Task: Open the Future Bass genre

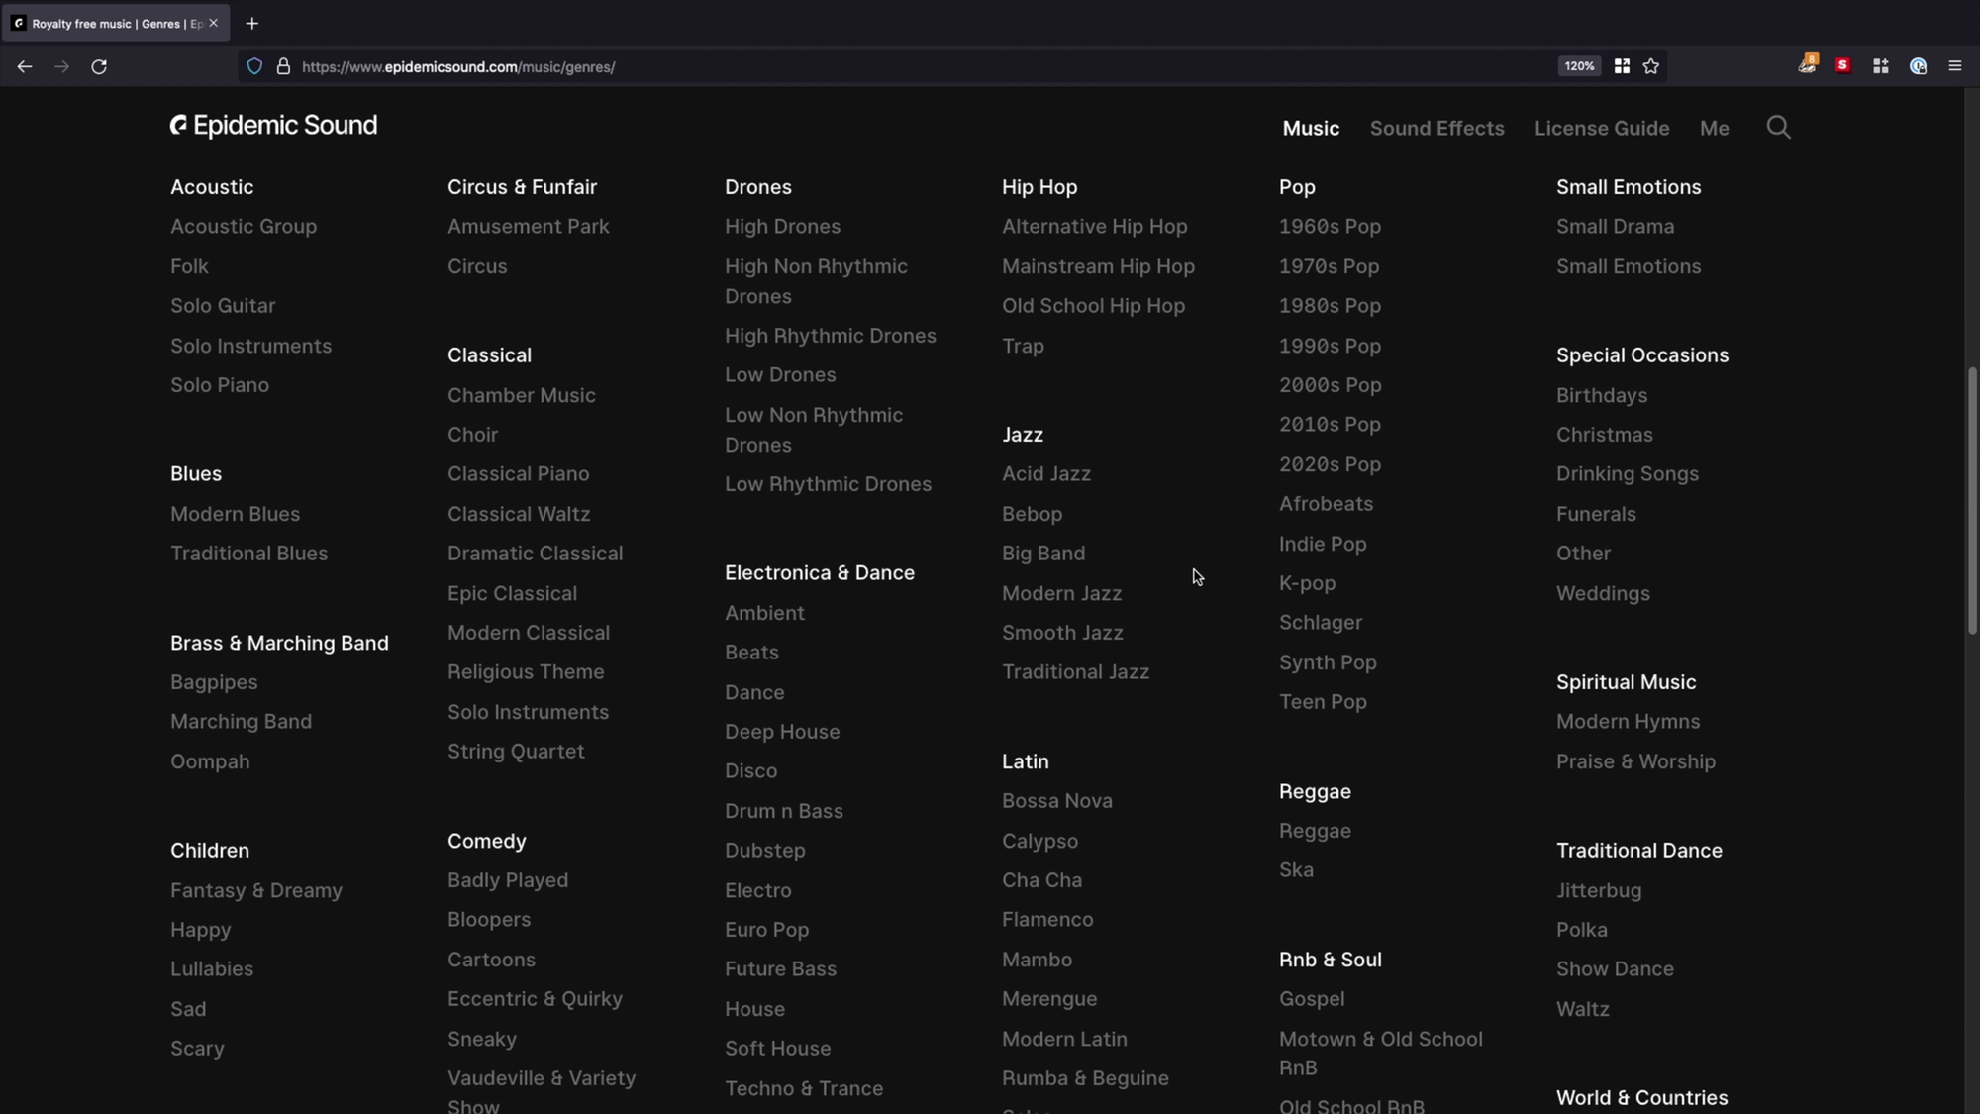Action: click(x=780, y=969)
